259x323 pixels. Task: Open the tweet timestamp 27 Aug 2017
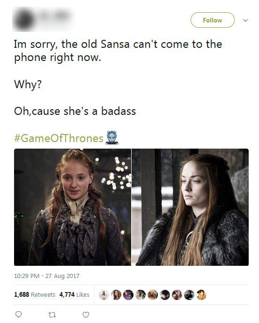click(46, 276)
